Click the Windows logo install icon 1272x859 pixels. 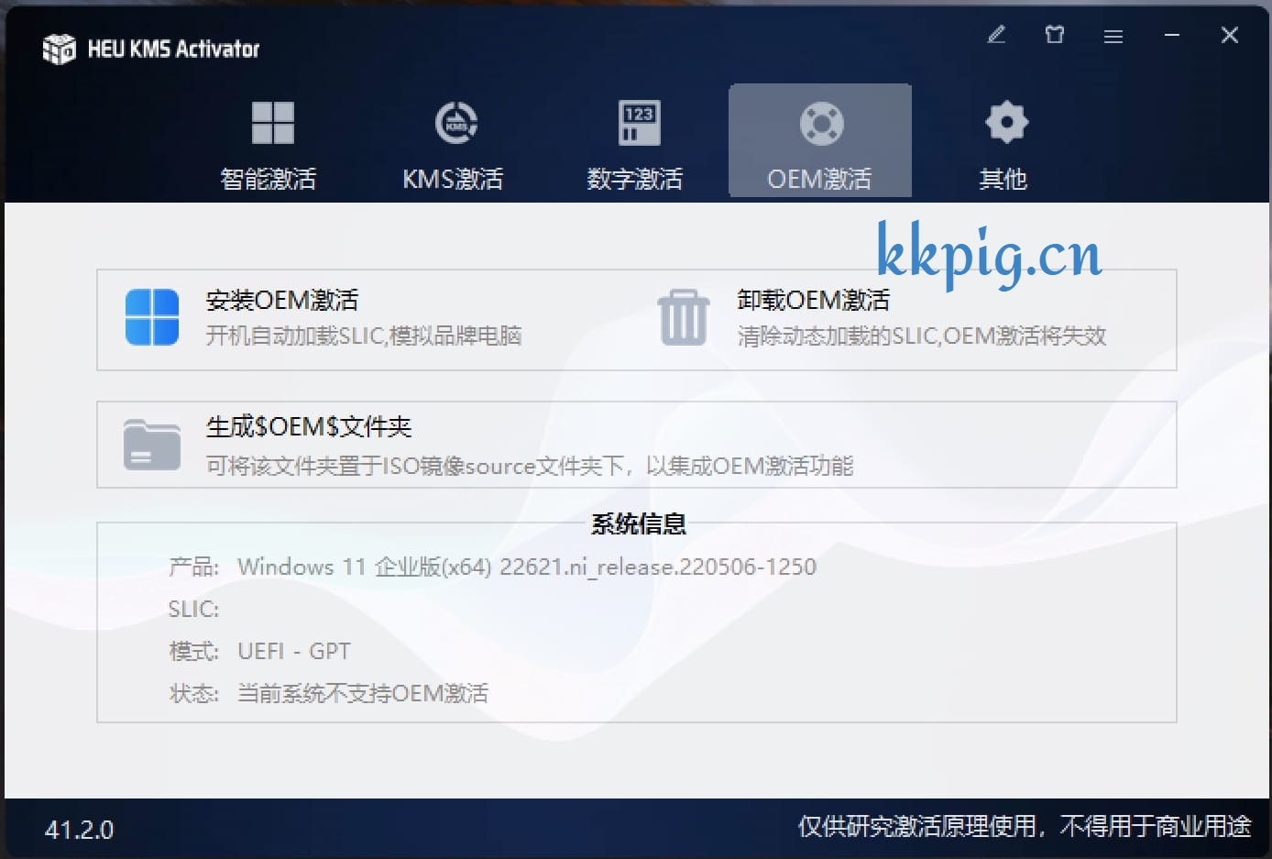tap(152, 317)
